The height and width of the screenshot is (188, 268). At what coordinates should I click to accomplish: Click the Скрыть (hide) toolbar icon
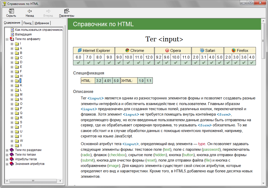click(11, 11)
